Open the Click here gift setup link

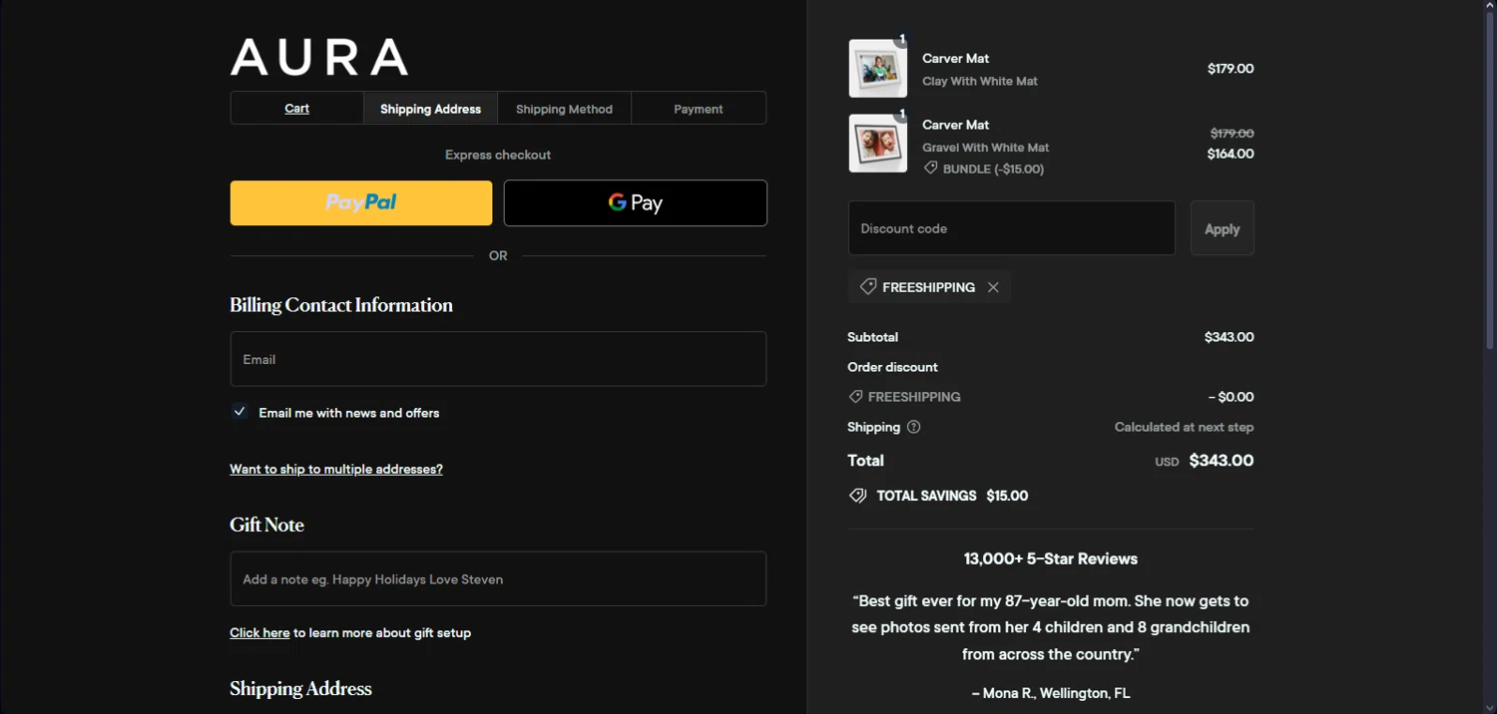click(259, 632)
